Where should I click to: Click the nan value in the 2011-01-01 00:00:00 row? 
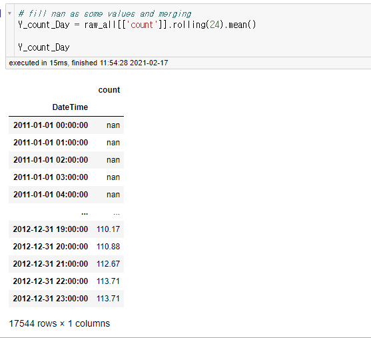113,125
